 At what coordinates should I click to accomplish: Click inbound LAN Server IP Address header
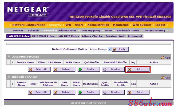48,84
